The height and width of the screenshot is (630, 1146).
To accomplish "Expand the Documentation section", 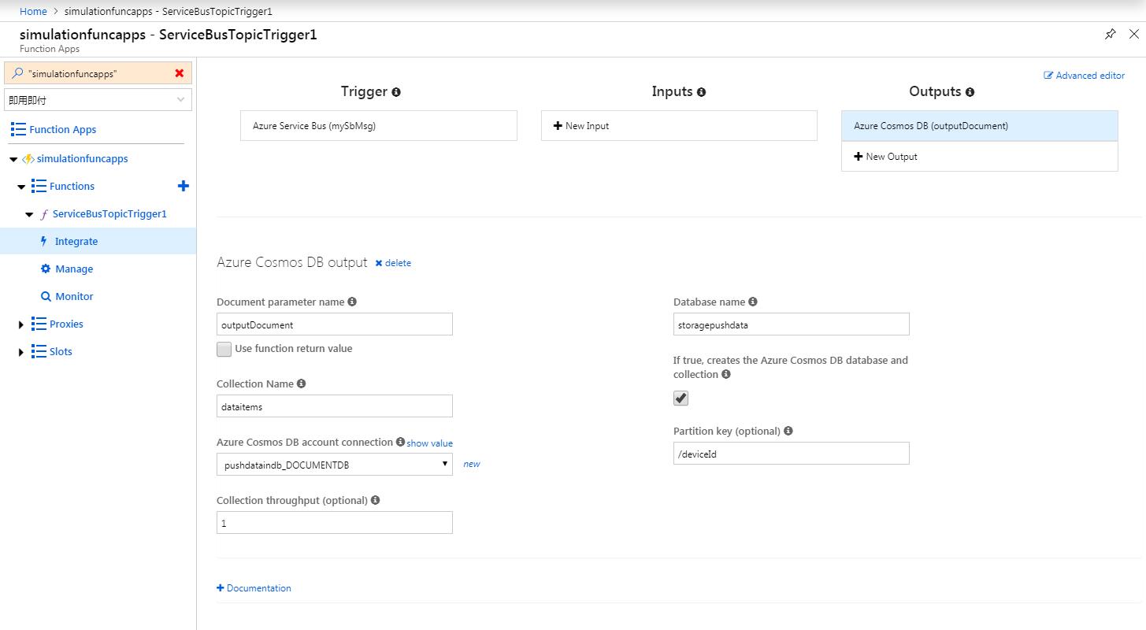I will 254,588.
